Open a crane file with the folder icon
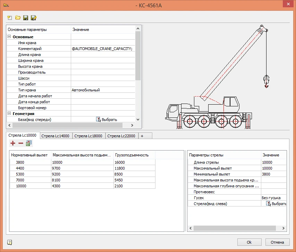The width and height of the screenshot is (296, 252). [x=17, y=17]
